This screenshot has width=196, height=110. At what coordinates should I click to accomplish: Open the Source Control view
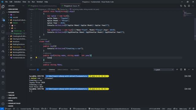click(3, 19)
